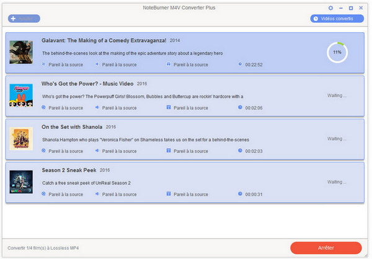The image size is (372, 259).
Task: Stop conversion with the Arrêter button
Action: 325,248
